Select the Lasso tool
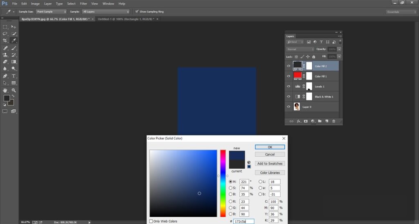Image resolution: width=419 pixels, height=224 pixels. click(x=5, y=33)
